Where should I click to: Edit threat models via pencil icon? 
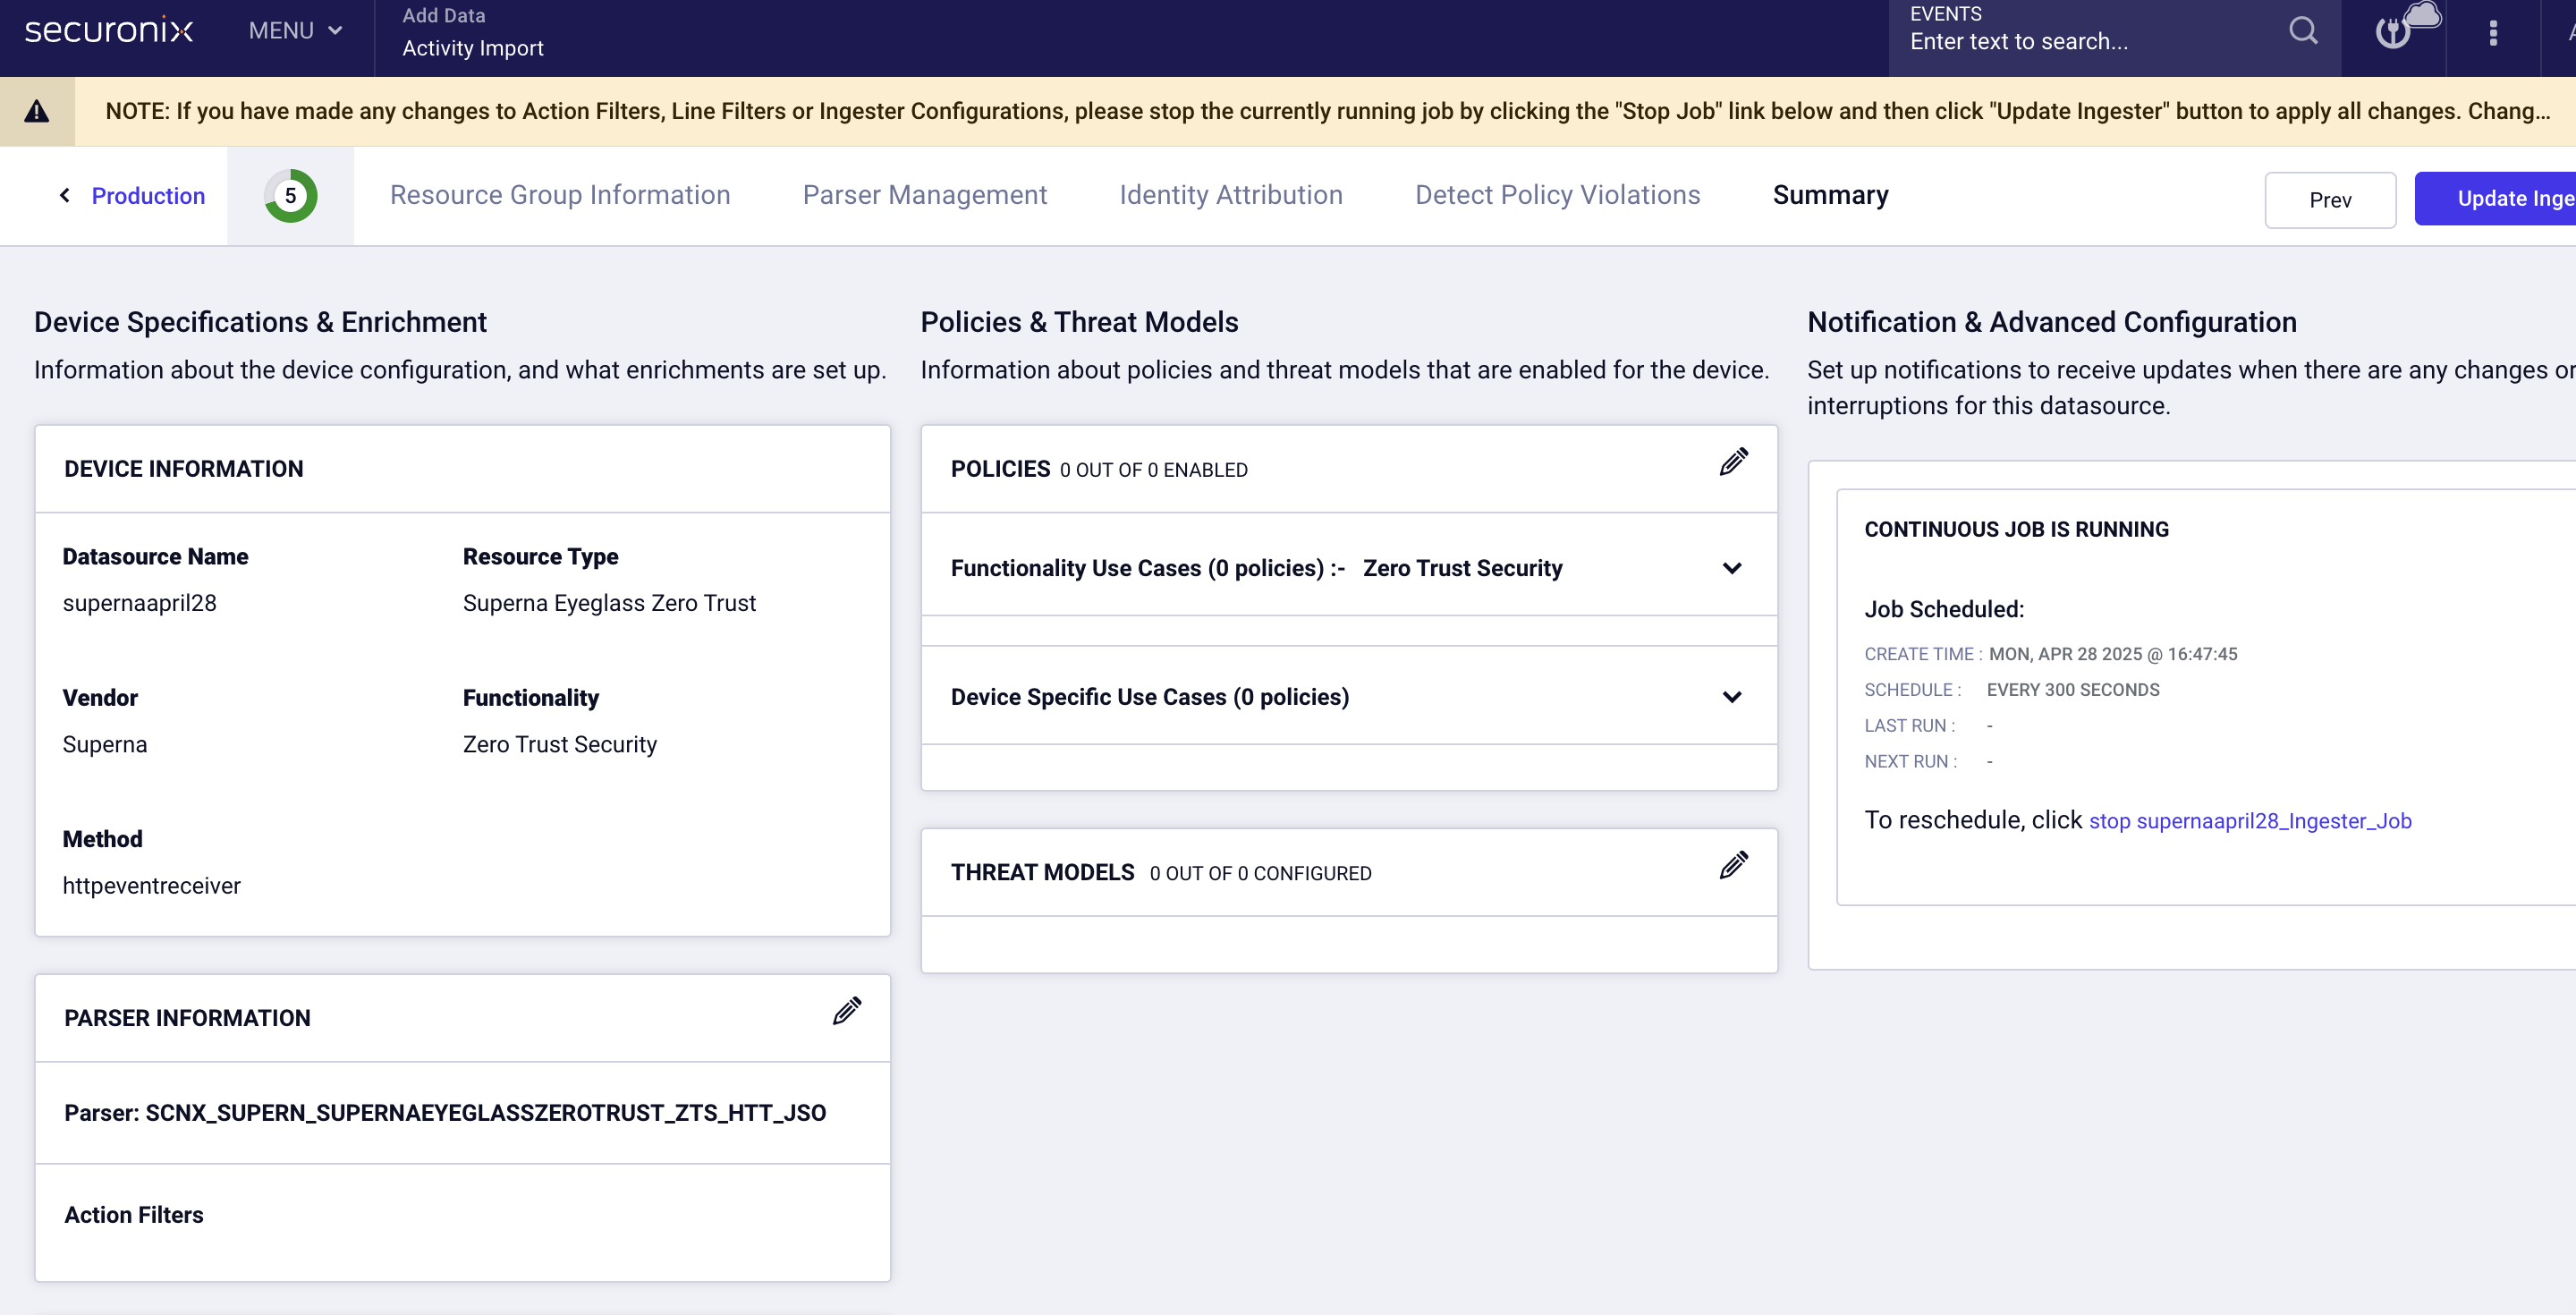(1733, 865)
